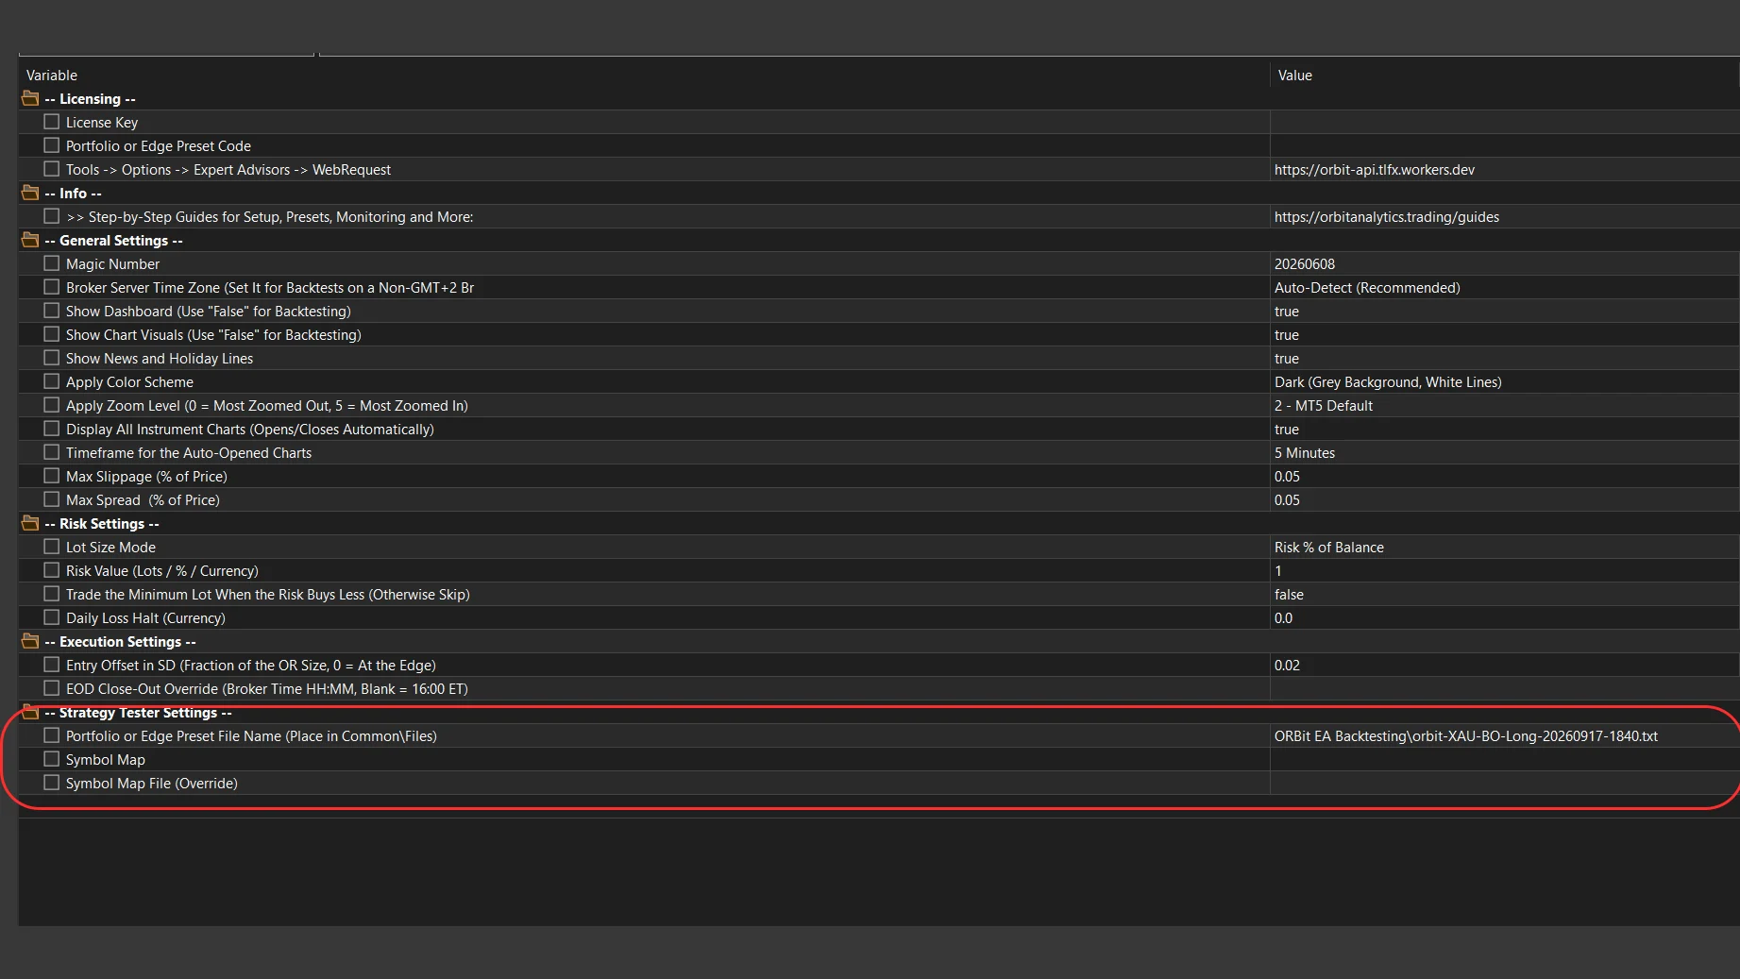Tick the Portfolio or Edge Preset Code checkbox

pyautogui.click(x=52, y=145)
